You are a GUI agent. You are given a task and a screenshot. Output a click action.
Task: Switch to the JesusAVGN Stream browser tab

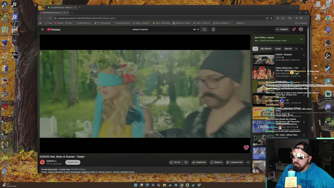tap(62, 8)
